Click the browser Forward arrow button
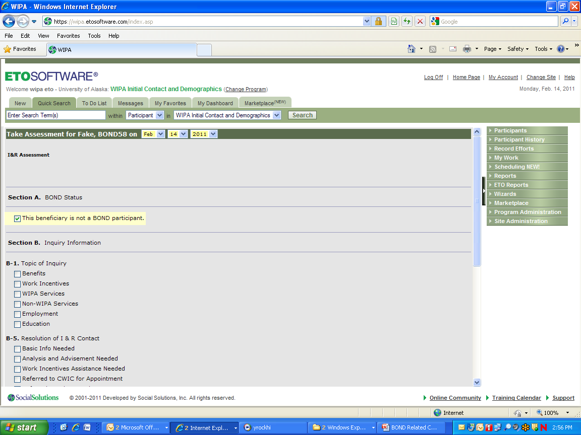This screenshot has height=435, width=581. [x=23, y=22]
